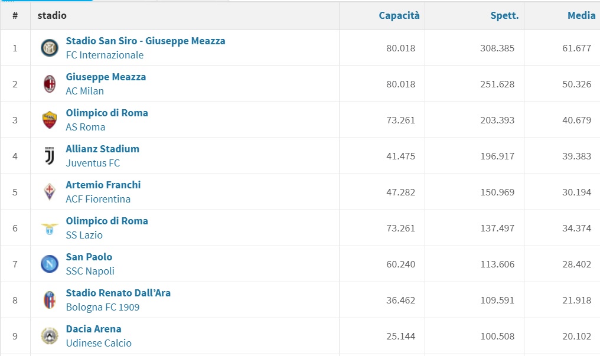Click the Udinese Calcio club name
Image resolution: width=600 pixels, height=356 pixels.
(x=99, y=343)
